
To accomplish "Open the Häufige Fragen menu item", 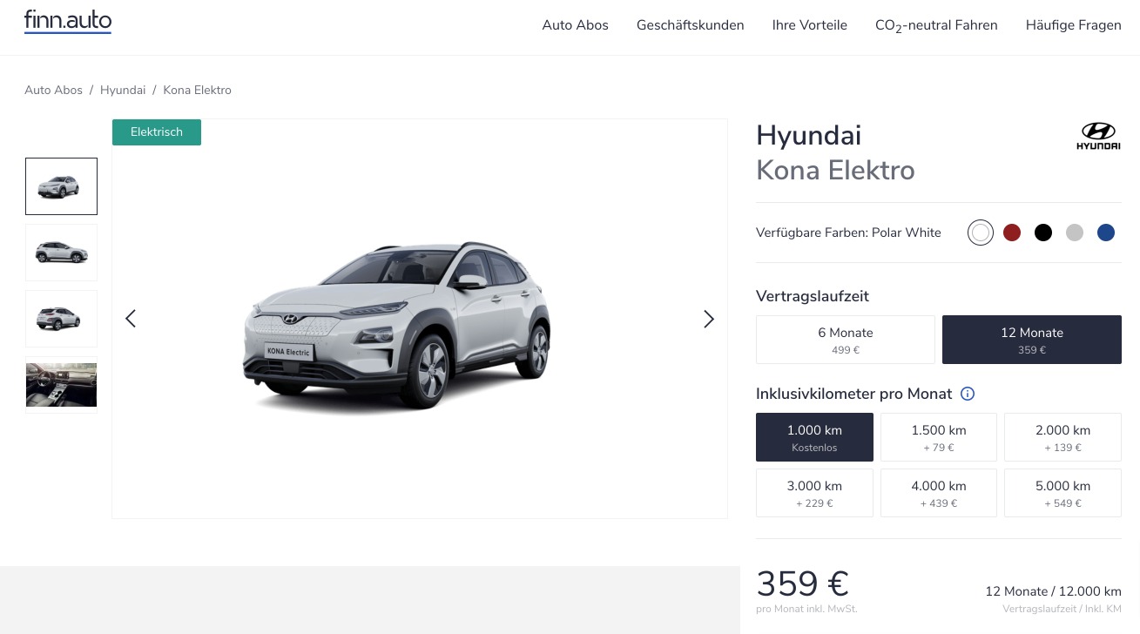I will click(1074, 25).
